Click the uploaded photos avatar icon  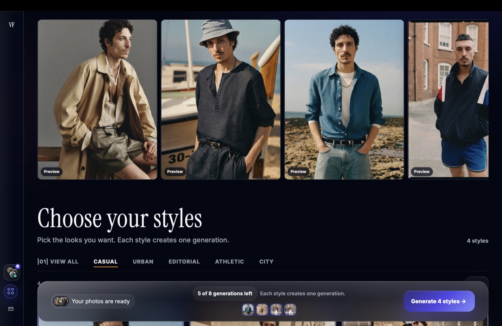click(61, 301)
